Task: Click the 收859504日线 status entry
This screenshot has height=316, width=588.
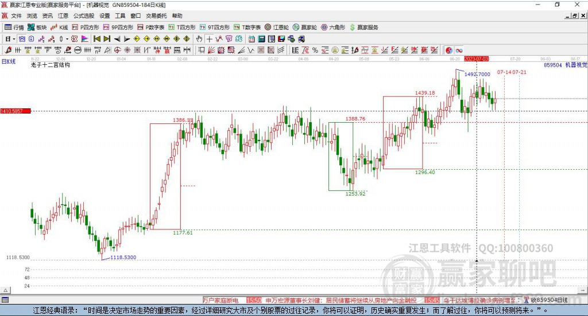Action: [549, 300]
